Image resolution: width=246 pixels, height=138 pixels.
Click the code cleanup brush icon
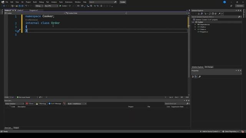[40, 97]
